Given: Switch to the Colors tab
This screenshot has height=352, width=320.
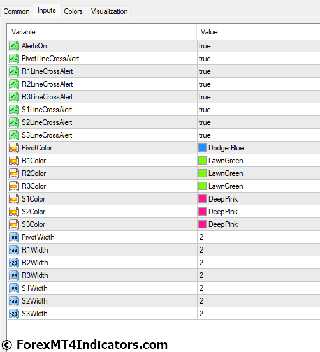Looking at the screenshot, I should click(73, 11).
